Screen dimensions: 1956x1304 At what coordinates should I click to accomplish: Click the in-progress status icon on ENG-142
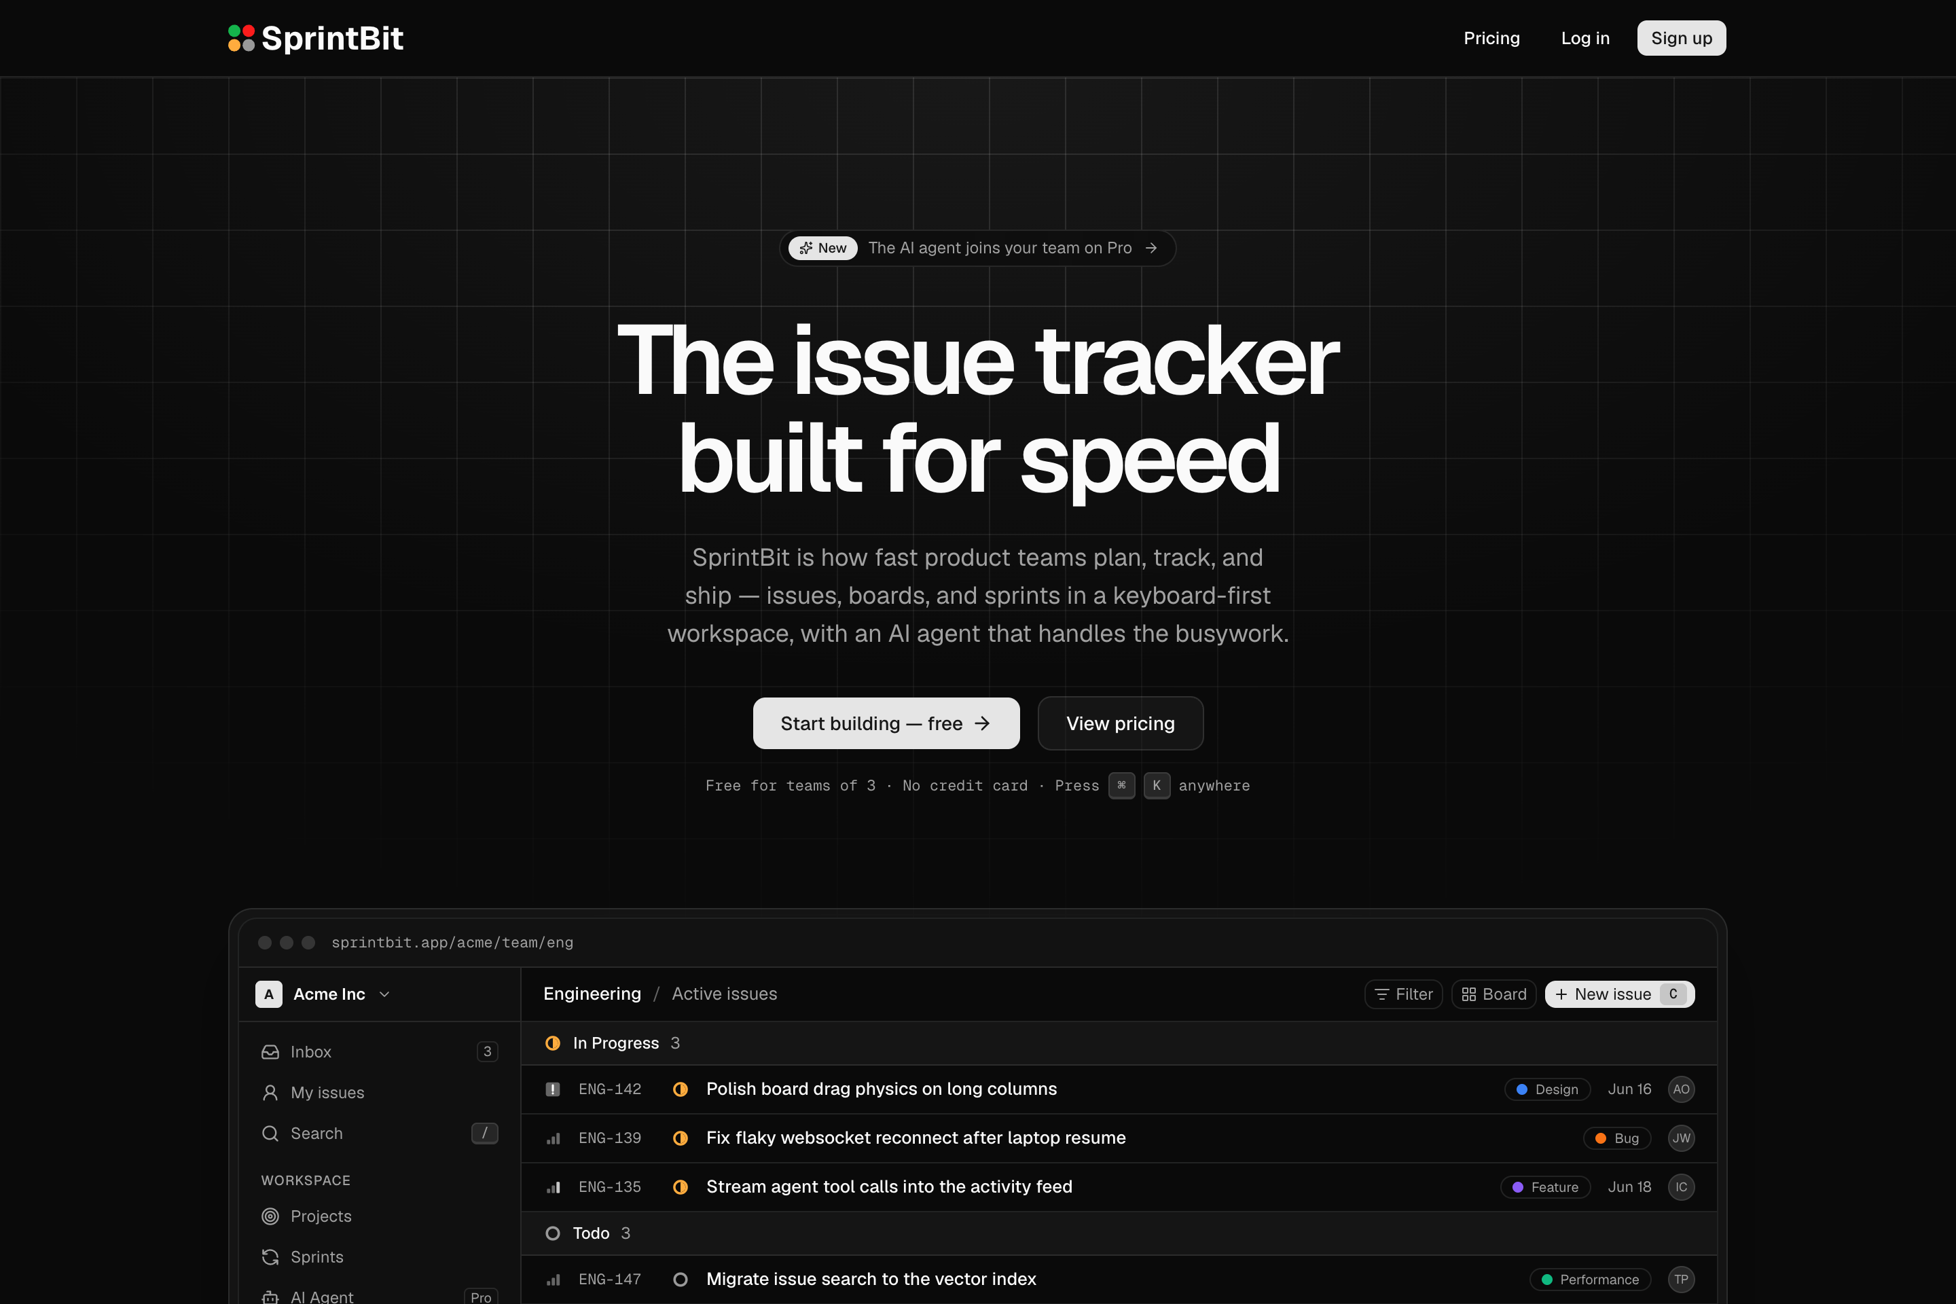tap(681, 1089)
